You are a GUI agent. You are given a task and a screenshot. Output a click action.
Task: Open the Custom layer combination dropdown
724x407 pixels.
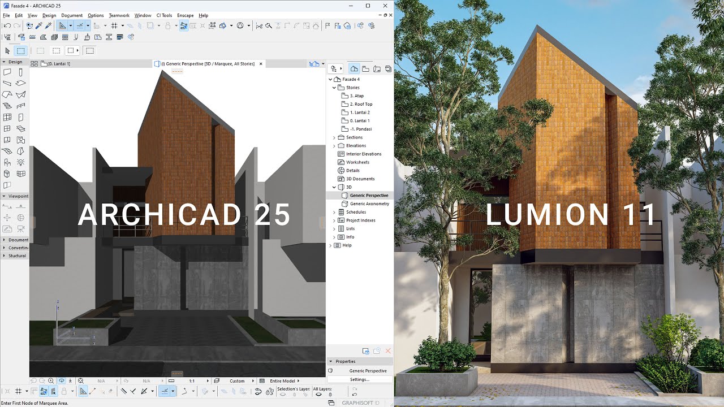[x=234, y=381]
